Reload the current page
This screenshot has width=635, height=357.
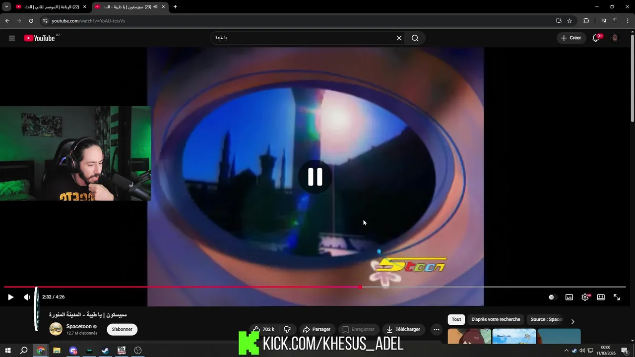coord(31,21)
